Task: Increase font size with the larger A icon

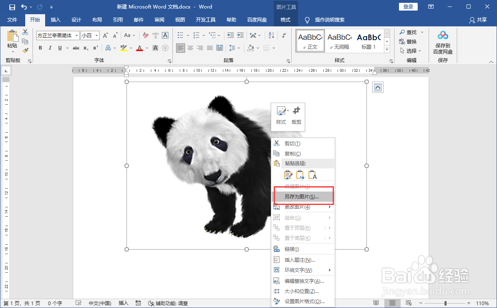Action: (106, 36)
